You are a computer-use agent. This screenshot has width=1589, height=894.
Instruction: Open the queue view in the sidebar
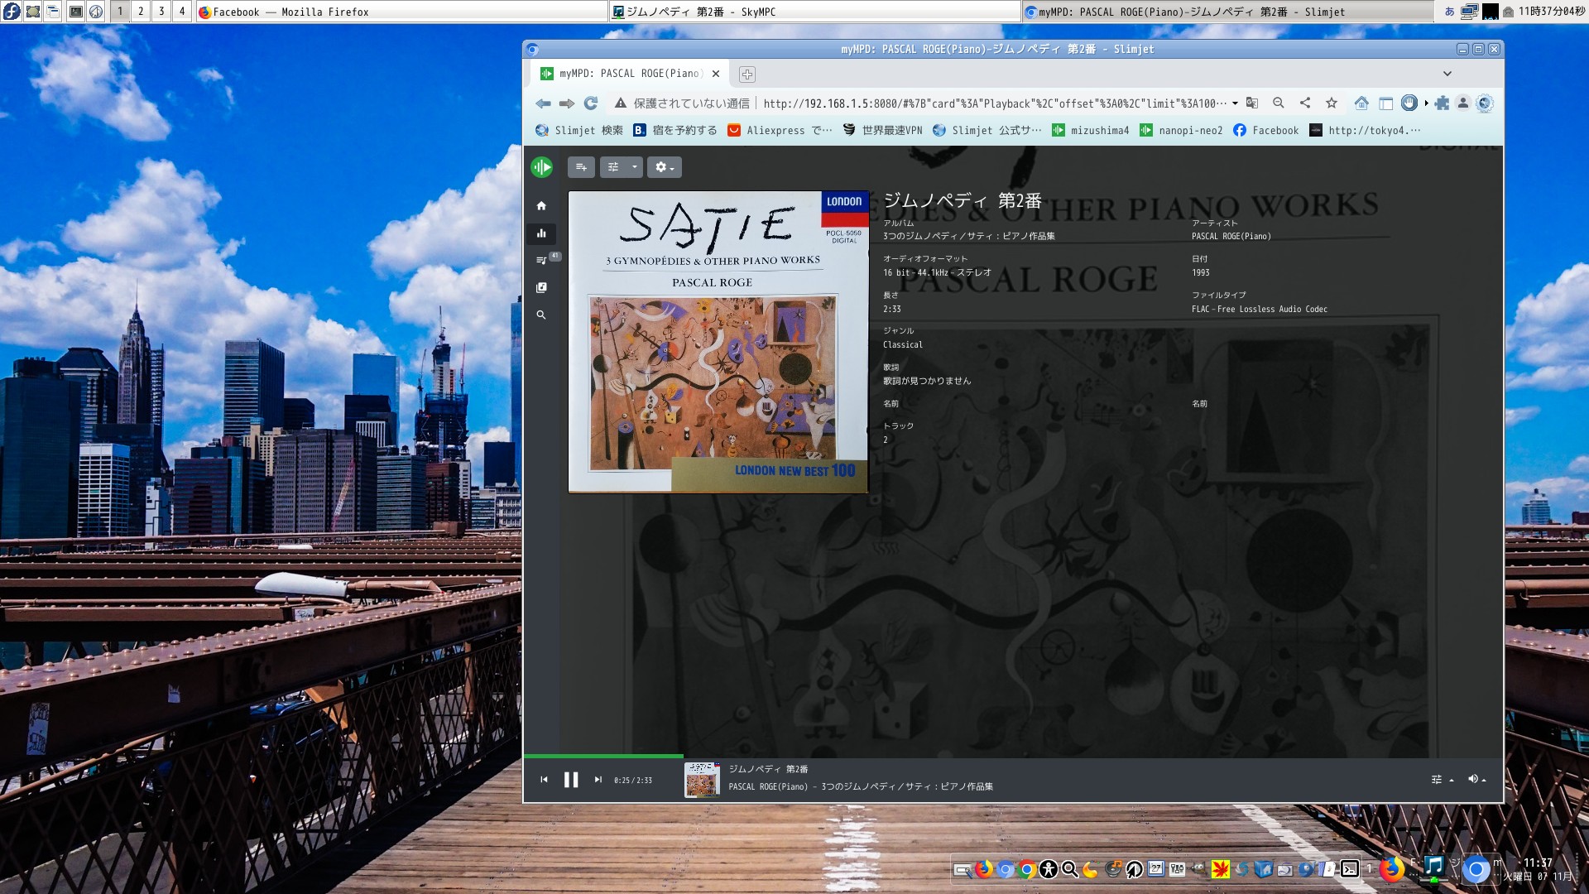[541, 261]
